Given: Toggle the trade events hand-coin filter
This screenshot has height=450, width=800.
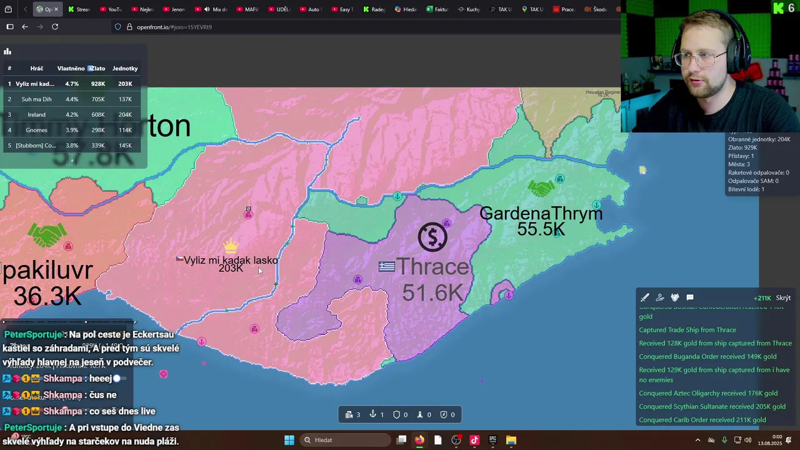Looking at the screenshot, I should click(660, 297).
